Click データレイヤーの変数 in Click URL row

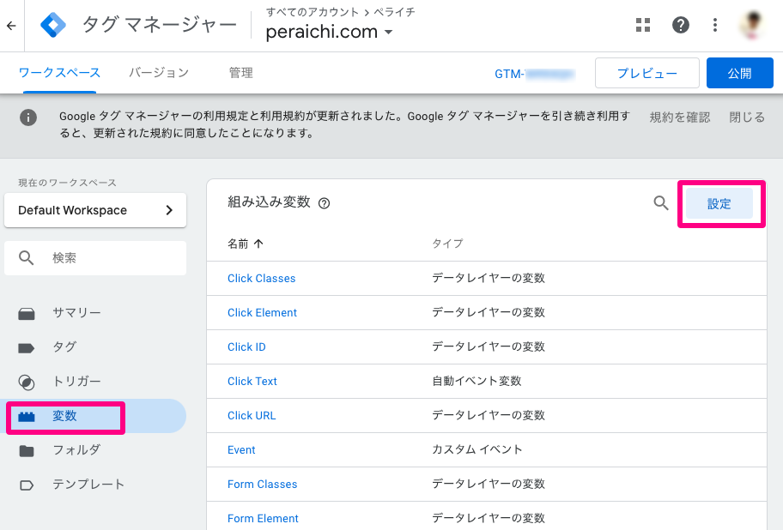(x=488, y=416)
